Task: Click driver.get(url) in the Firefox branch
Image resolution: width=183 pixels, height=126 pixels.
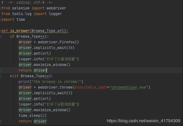Action: coord(35,54)
